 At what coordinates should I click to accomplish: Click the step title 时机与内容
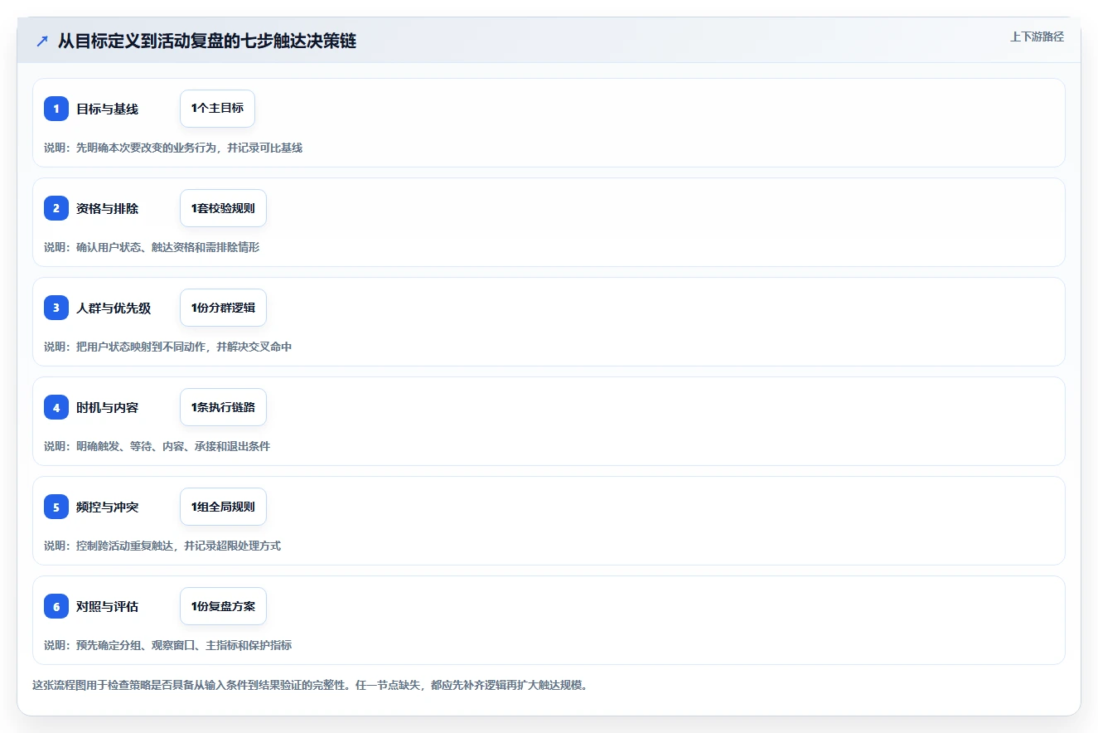coord(107,407)
